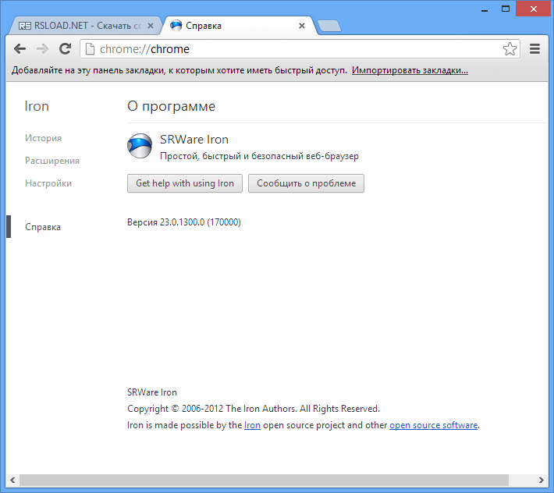Click the version text 23.0.1300.0
554x493 pixels.
click(x=183, y=222)
